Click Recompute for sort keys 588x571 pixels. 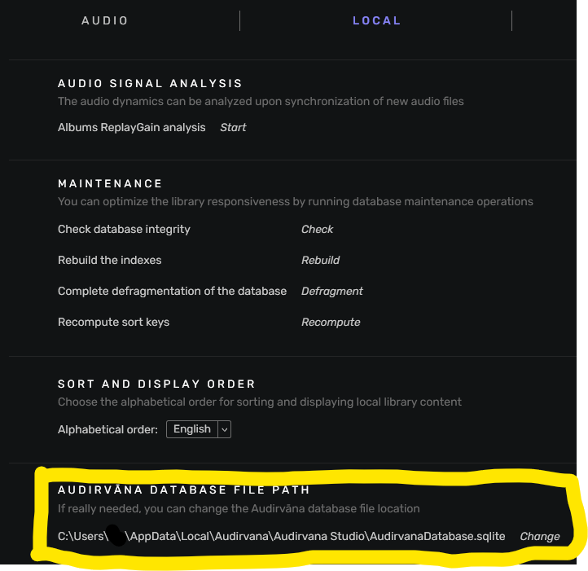click(x=330, y=322)
